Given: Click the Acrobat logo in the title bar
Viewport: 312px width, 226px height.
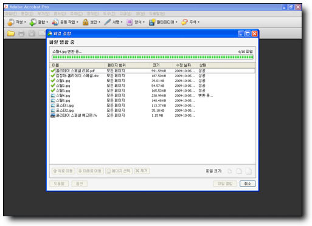Looking at the screenshot, I should tap(6, 7).
